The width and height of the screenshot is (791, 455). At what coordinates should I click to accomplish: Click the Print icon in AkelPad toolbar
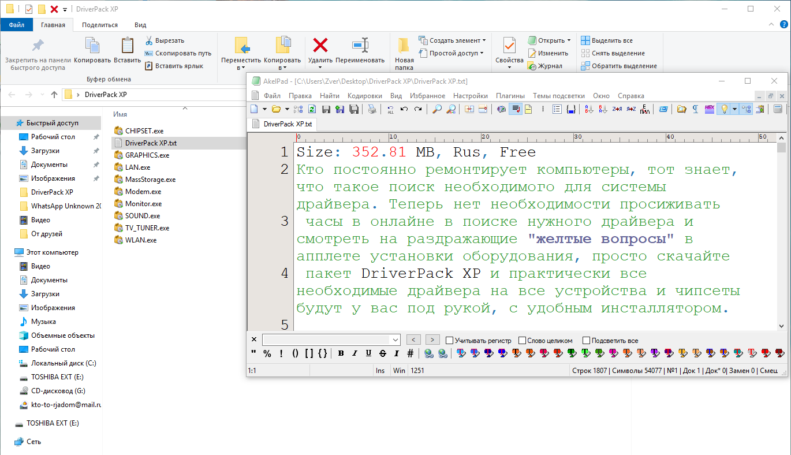click(372, 109)
